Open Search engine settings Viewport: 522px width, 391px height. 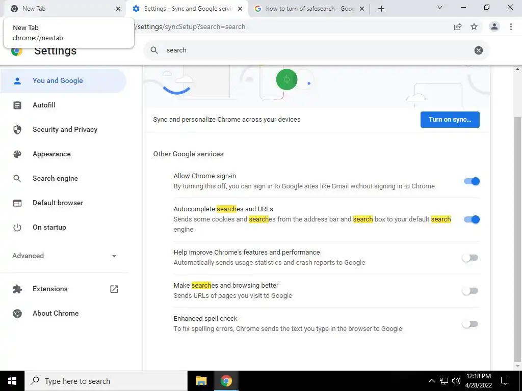[x=63, y=179]
